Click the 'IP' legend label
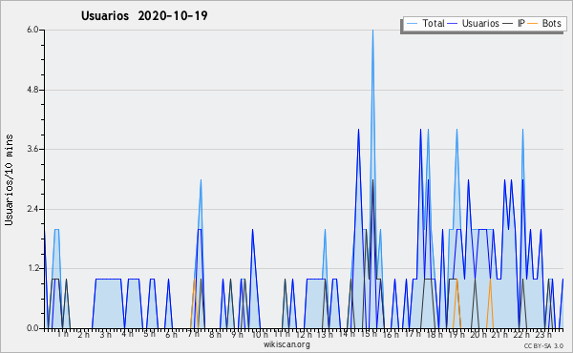 coord(521,23)
